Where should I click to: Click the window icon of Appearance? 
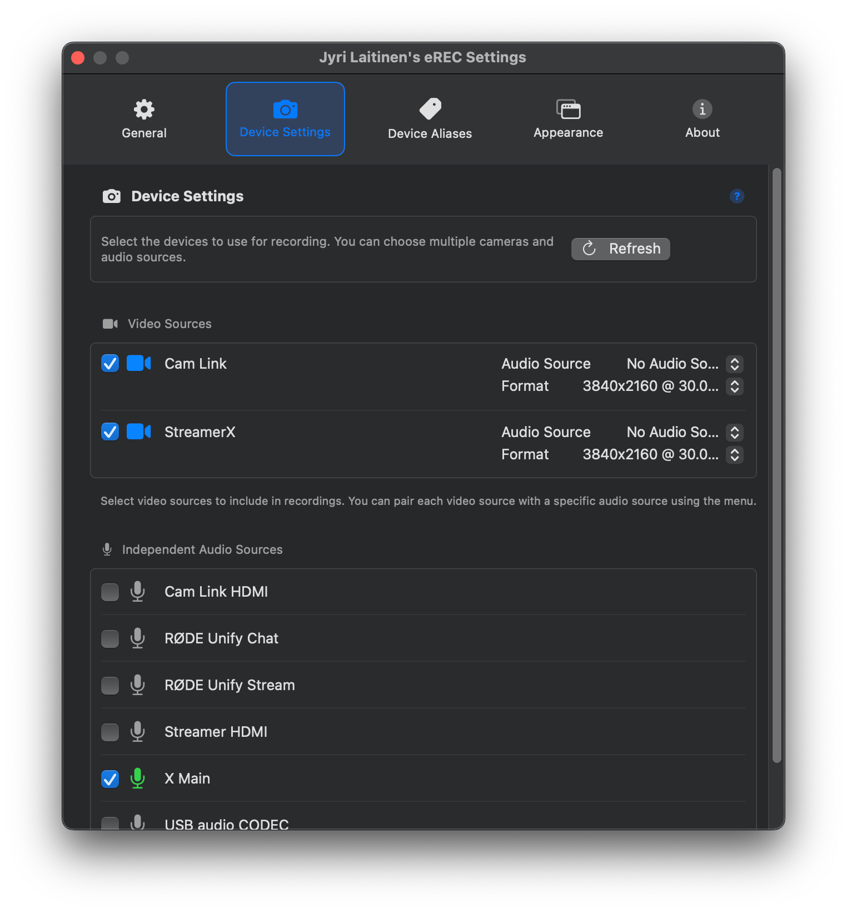(569, 109)
